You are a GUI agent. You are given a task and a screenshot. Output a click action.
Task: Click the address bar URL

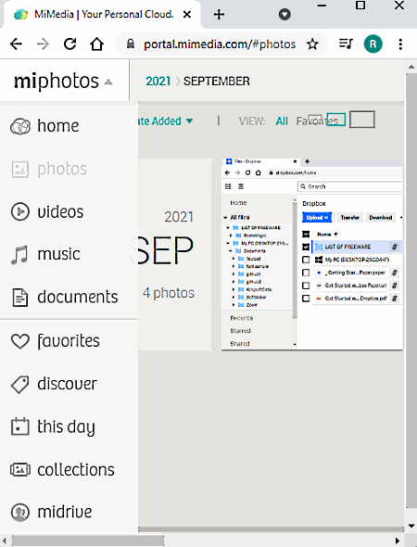[x=220, y=45]
